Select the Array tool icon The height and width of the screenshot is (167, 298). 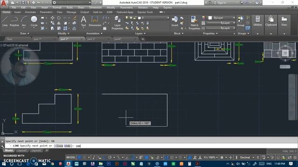65,28
